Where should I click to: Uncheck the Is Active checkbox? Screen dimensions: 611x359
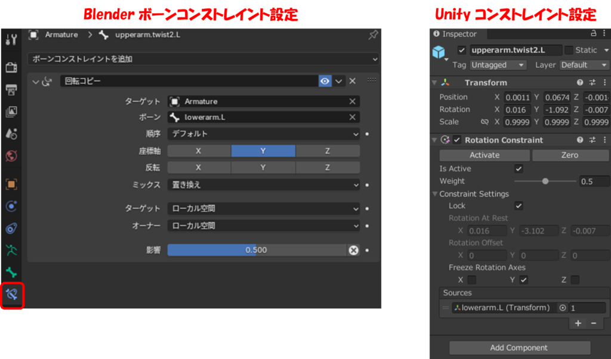point(519,169)
